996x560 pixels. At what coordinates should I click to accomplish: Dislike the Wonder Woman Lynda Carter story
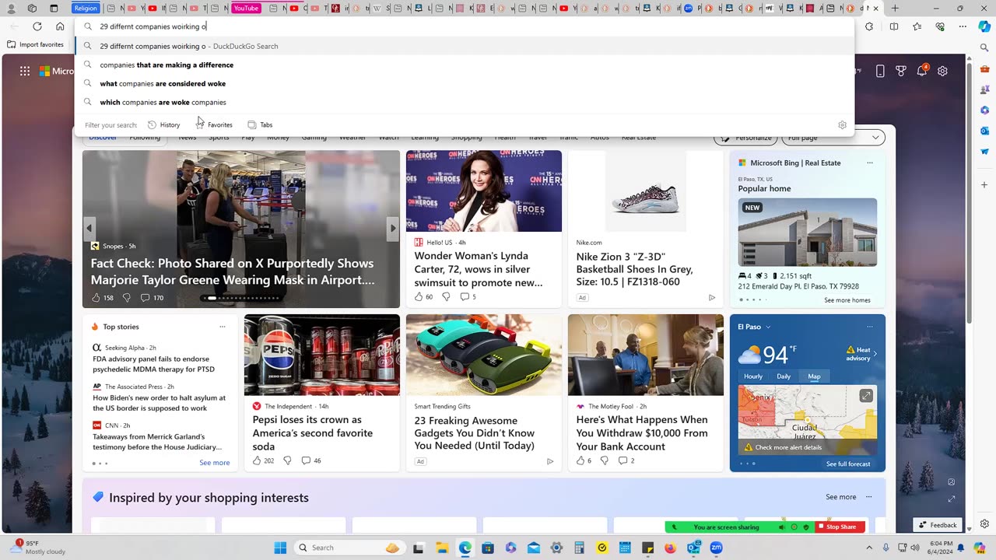[446, 296]
